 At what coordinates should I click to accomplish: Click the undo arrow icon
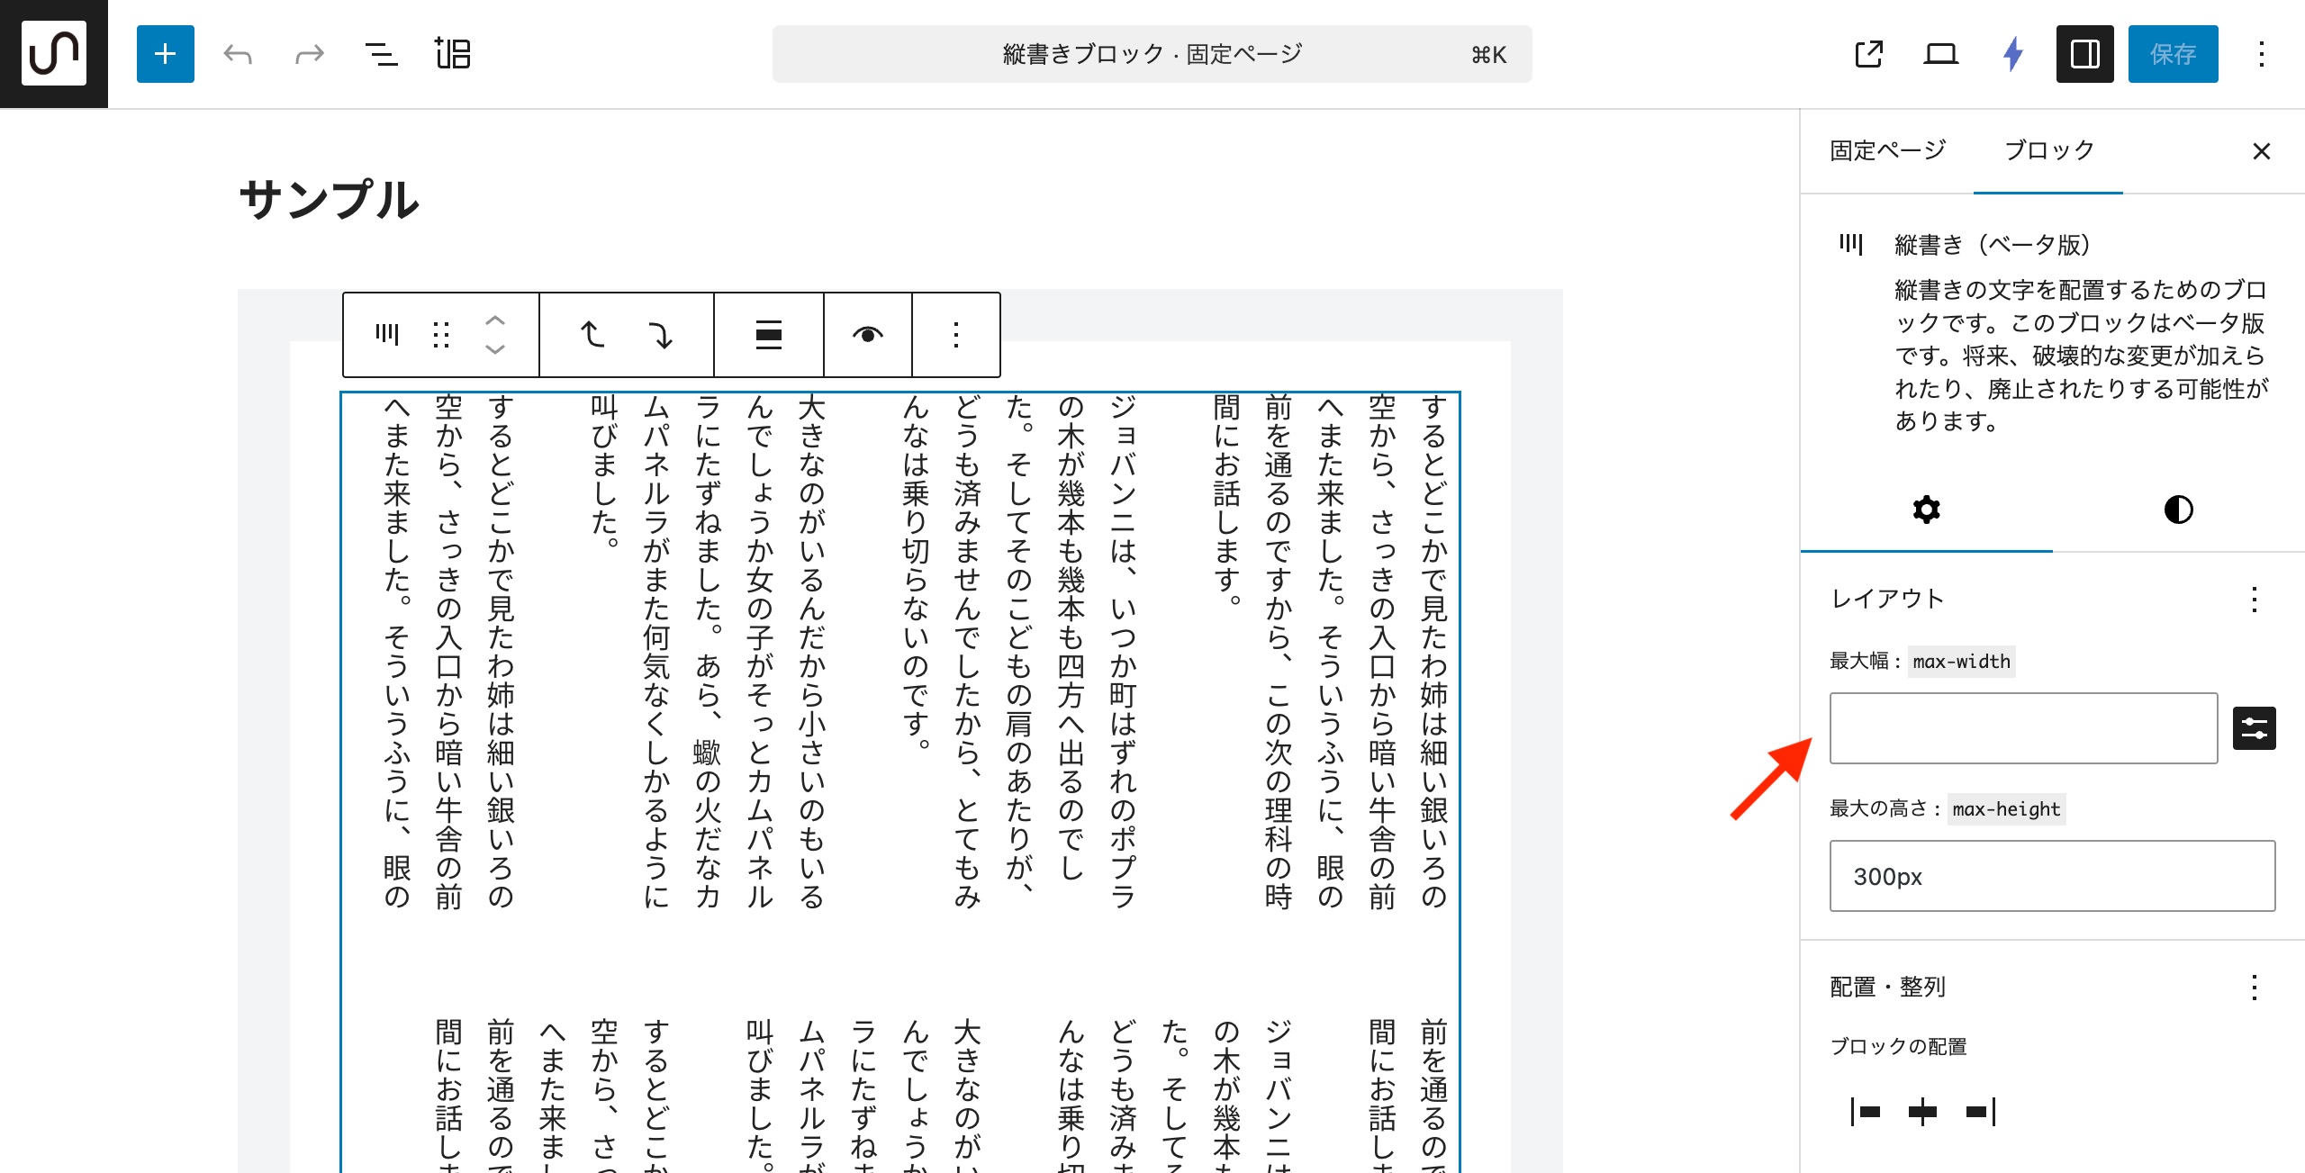(x=238, y=54)
